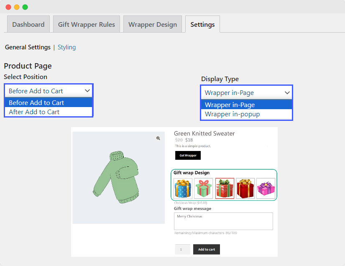
Task: Choose the pink gift box design
Action: point(266,188)
